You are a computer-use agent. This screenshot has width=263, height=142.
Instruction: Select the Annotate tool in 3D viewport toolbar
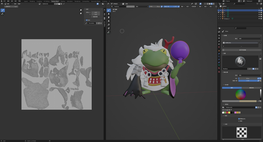pyautogui.click(x=109, y=32)
